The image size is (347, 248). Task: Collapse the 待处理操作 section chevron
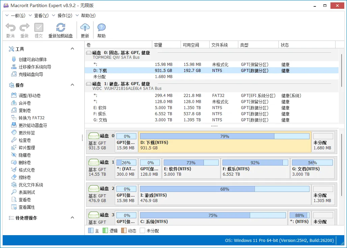[x=72, y=218]
